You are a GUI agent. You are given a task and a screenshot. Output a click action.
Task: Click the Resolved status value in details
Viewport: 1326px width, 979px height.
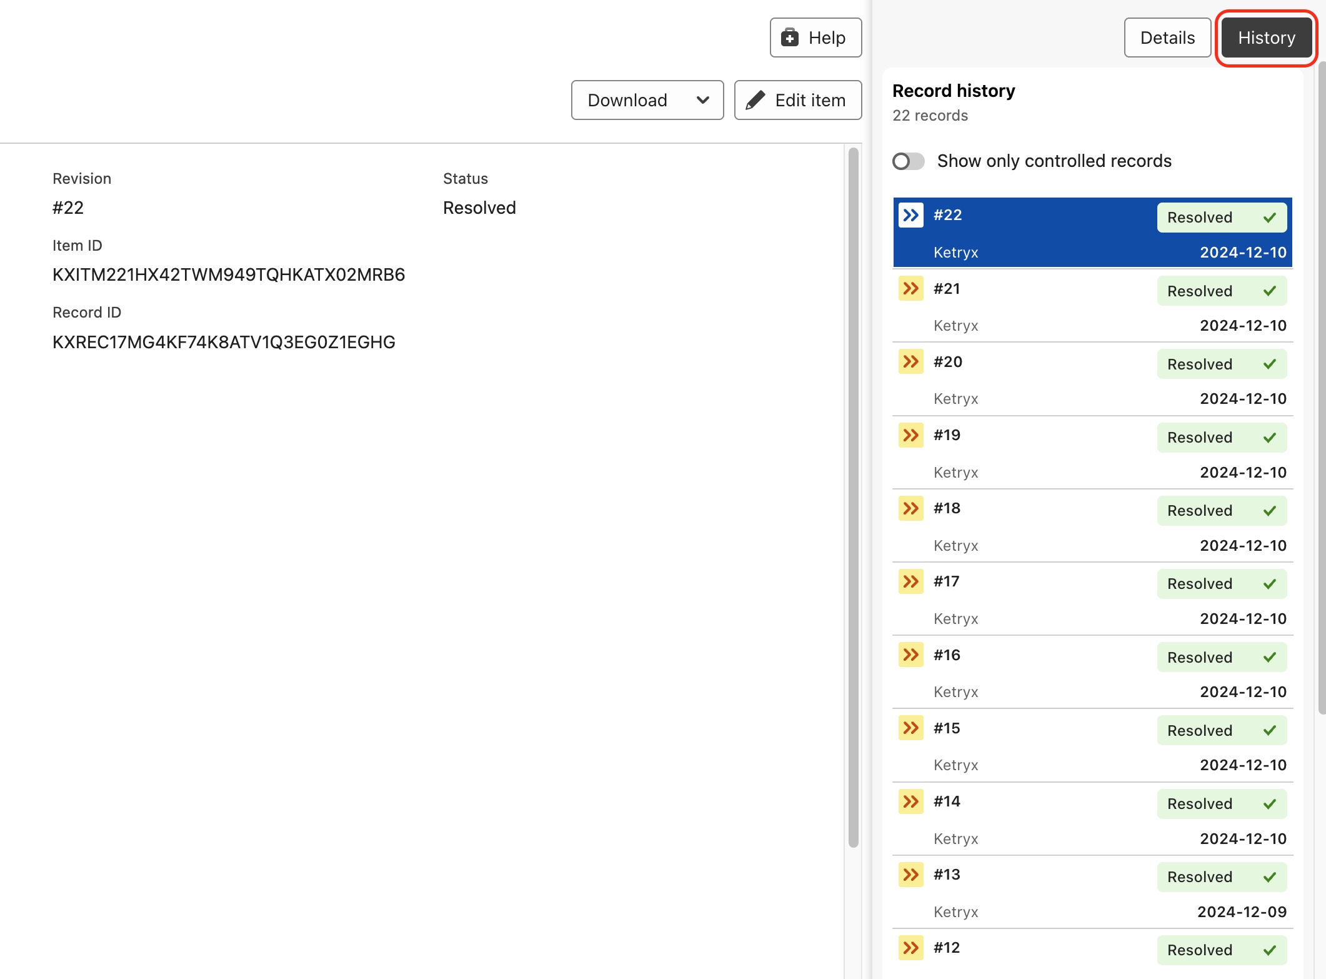(479, 208)
